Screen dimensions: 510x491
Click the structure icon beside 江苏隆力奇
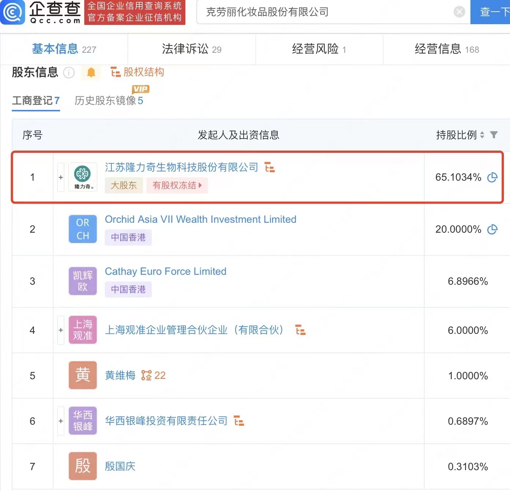click(x=270, y=167)
